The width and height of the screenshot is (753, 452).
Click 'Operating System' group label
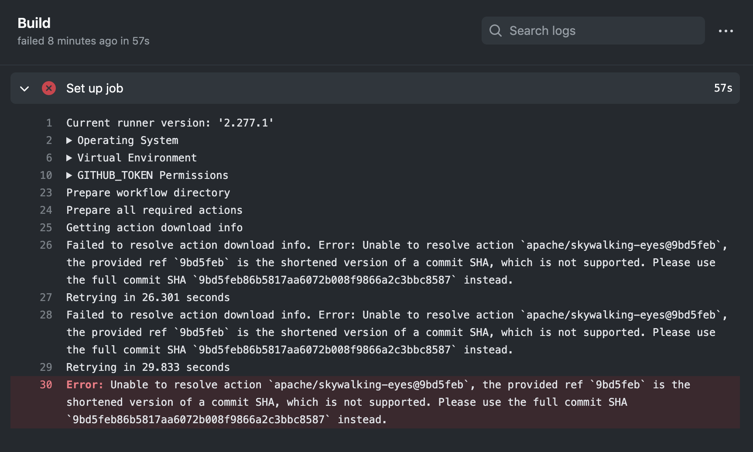(x=128, y=140)
